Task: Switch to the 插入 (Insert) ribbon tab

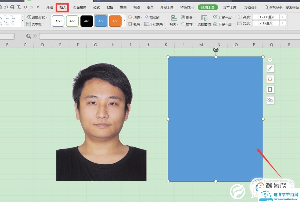Action: (x=62, y=7)
